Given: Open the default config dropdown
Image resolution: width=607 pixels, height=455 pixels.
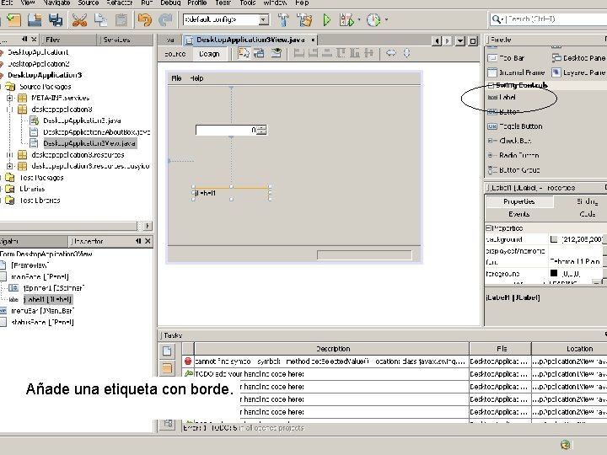Looking at the screenshot, I should tap(264, 19).
